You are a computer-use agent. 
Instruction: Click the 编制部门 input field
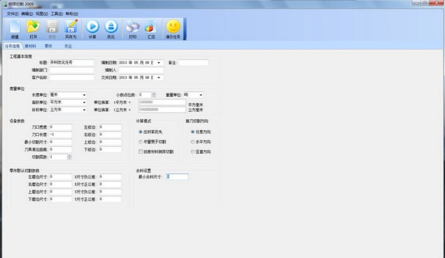pyautogui.click(x=72, y=70)
